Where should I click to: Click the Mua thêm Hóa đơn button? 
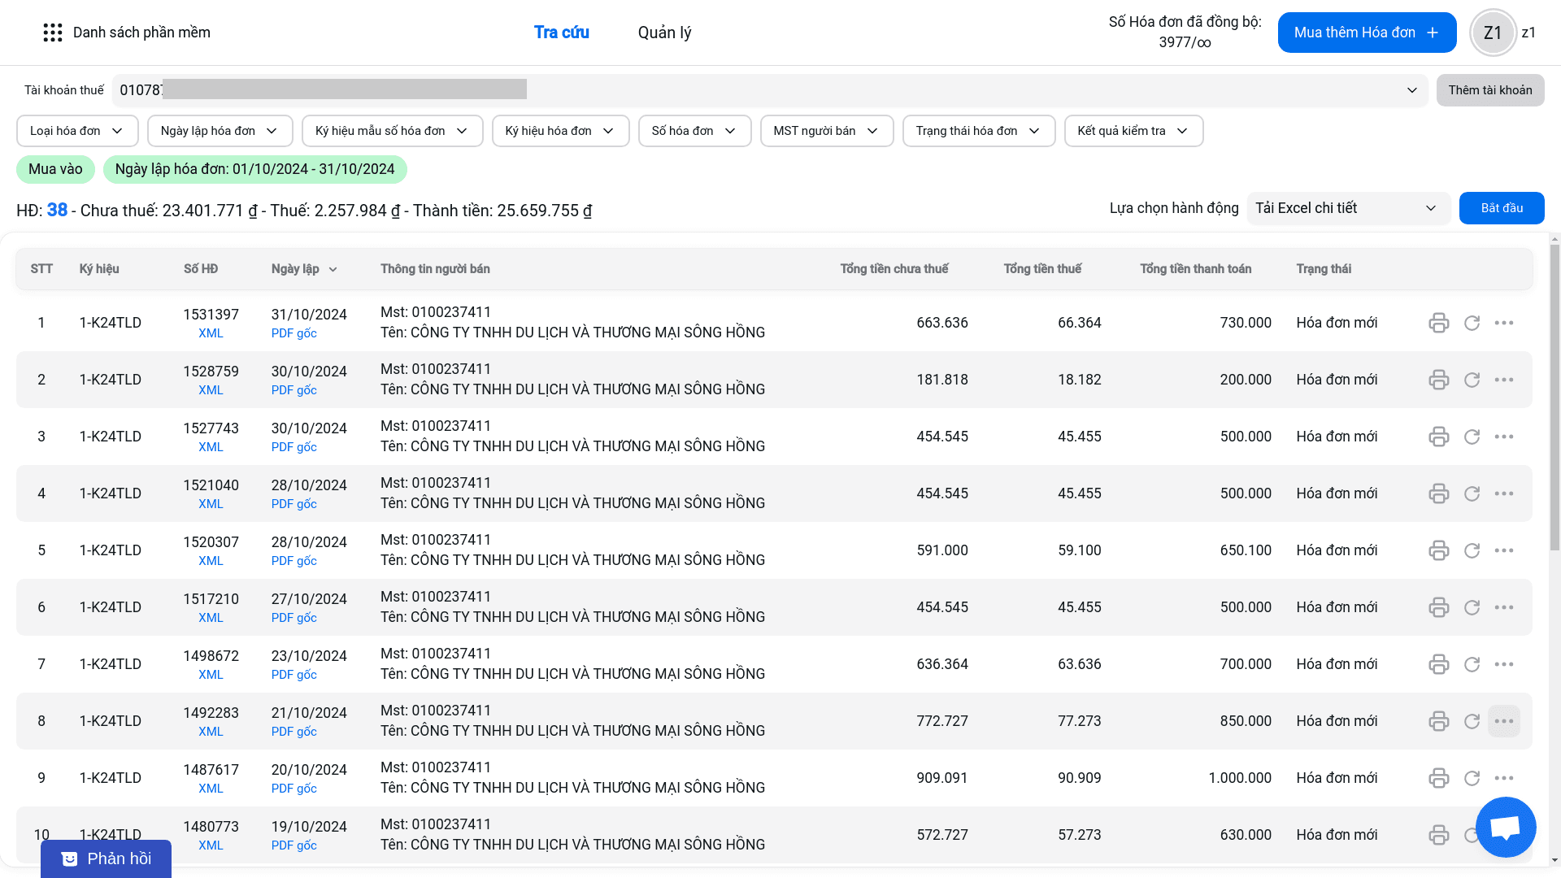[1367, 33]
